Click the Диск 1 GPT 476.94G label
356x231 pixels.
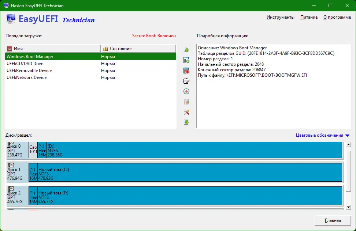[x=15, y=174]
